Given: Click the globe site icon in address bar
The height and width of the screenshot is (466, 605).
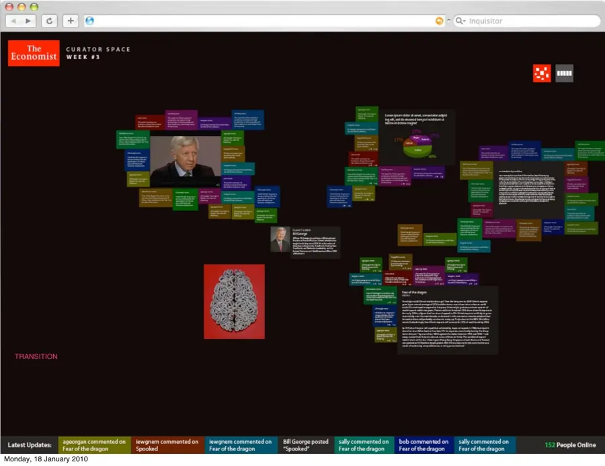Looking at the screenshot, I should click(x=89, y=21).
